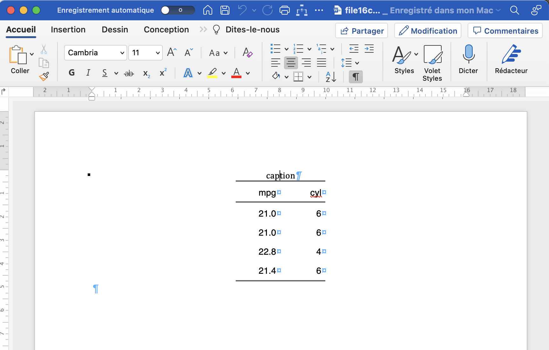Cut selection with the scissors icon

[44, 49]
